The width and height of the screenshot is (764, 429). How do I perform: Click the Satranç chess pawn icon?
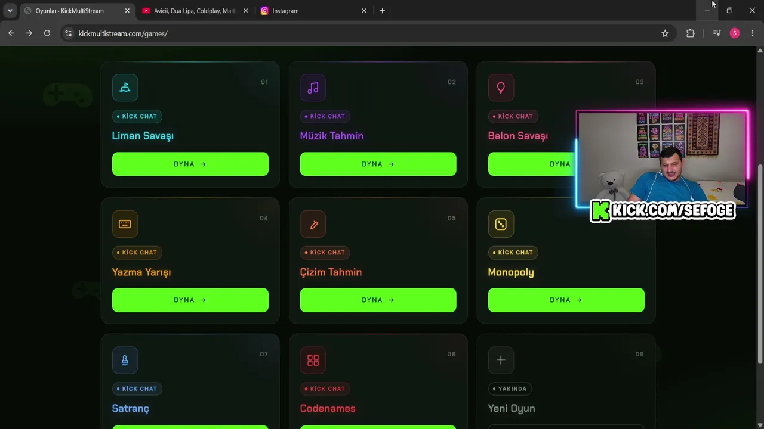tap(125, 360)
